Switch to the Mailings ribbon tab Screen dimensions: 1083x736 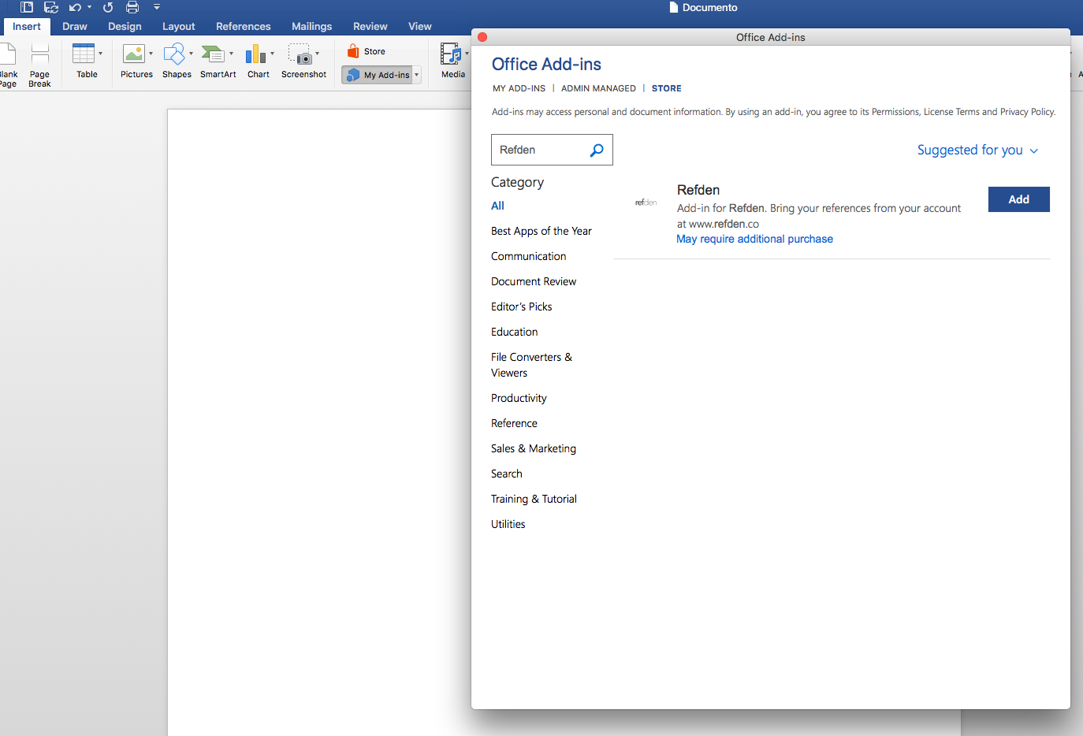coord(312,26)
